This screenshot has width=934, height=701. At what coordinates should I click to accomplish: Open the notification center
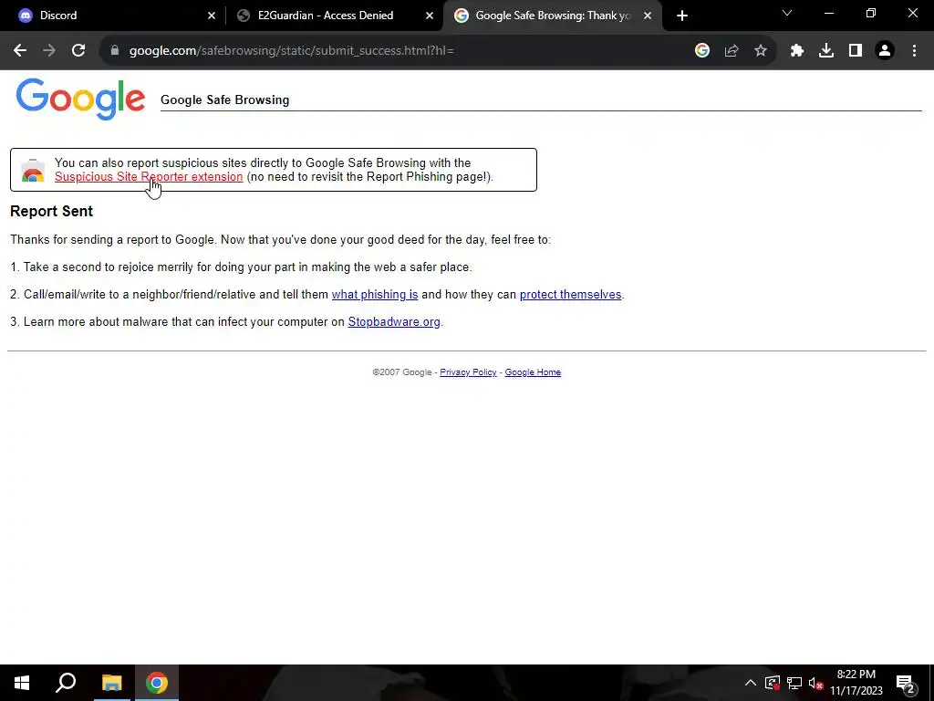tap(906, 683)
